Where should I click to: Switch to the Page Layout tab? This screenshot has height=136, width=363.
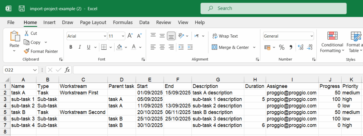pos(93,22)
